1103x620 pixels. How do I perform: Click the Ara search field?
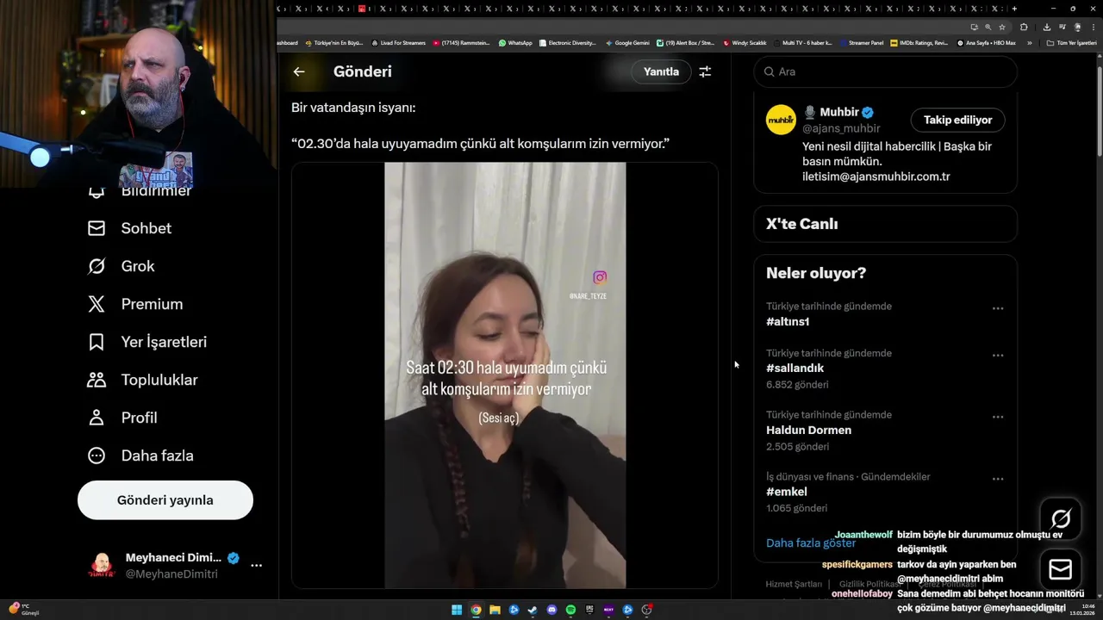coord(886,71)
